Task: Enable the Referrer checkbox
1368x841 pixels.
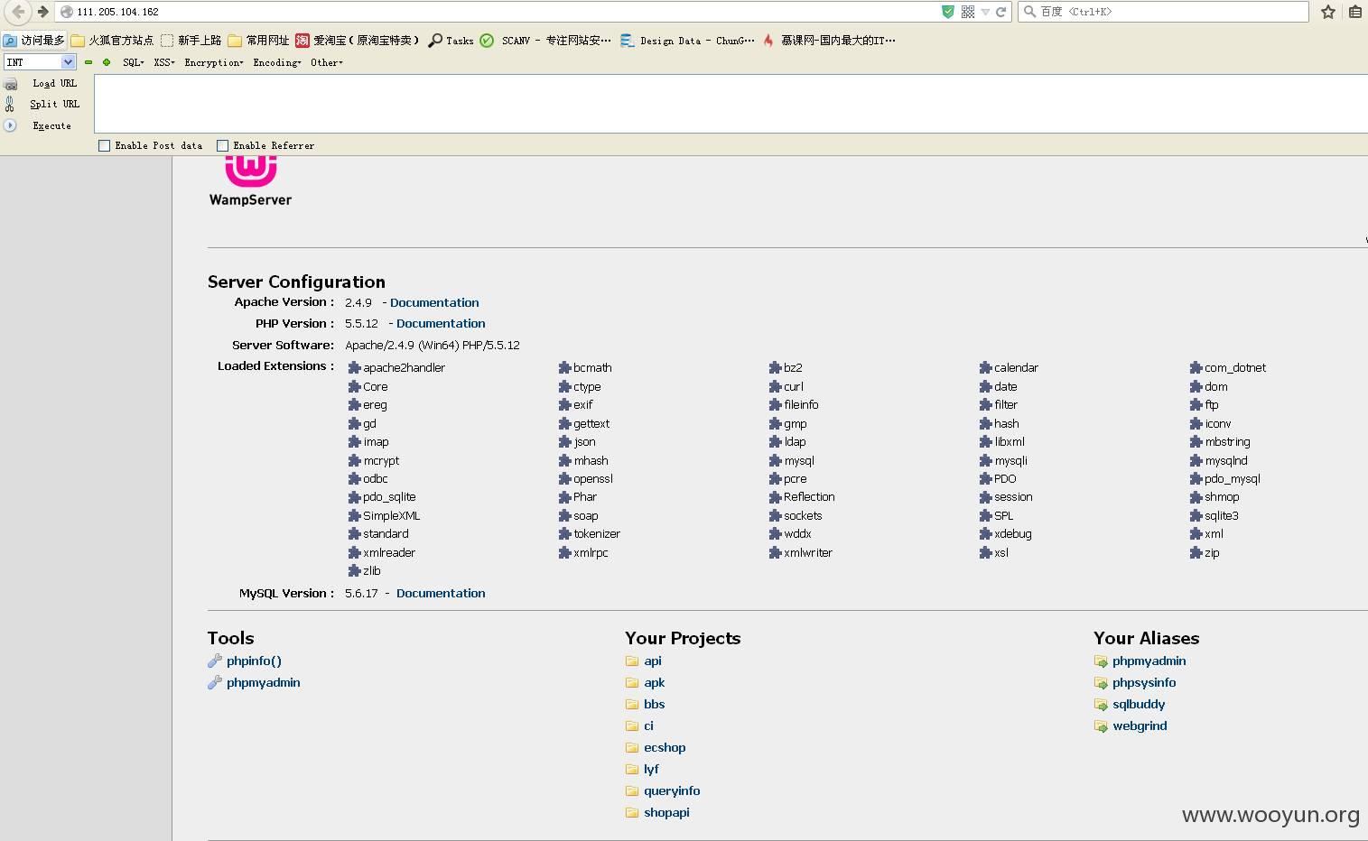Action: (222, 145)
